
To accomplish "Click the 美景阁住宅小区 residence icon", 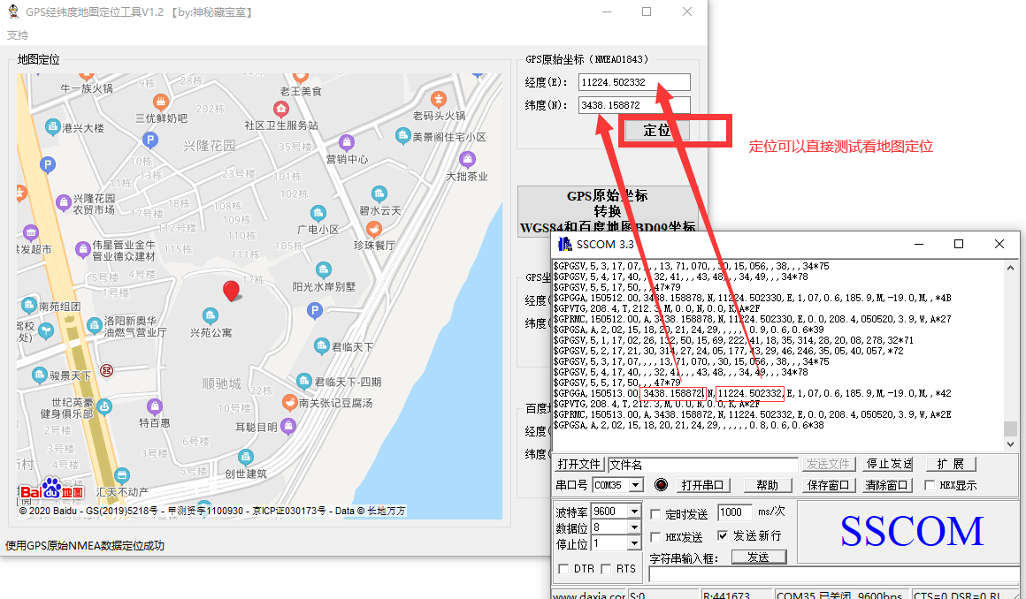I will [403, 136].
